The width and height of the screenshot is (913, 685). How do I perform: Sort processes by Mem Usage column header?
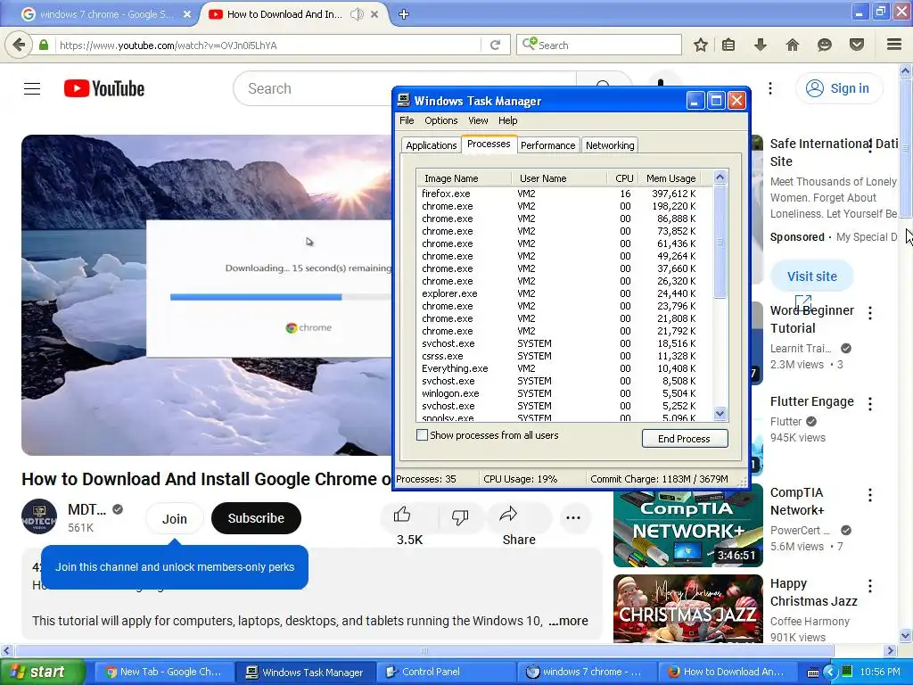(x=670, y=178)
